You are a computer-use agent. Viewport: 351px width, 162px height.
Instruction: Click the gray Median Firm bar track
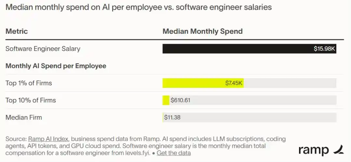pyautogui.click(x=249, y=118)
